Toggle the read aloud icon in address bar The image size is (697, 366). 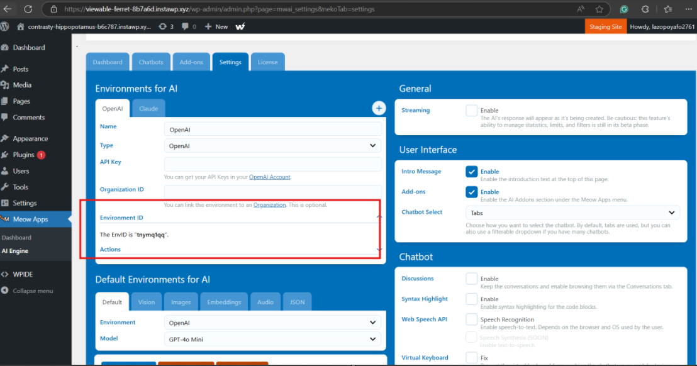tap(581, 9)
